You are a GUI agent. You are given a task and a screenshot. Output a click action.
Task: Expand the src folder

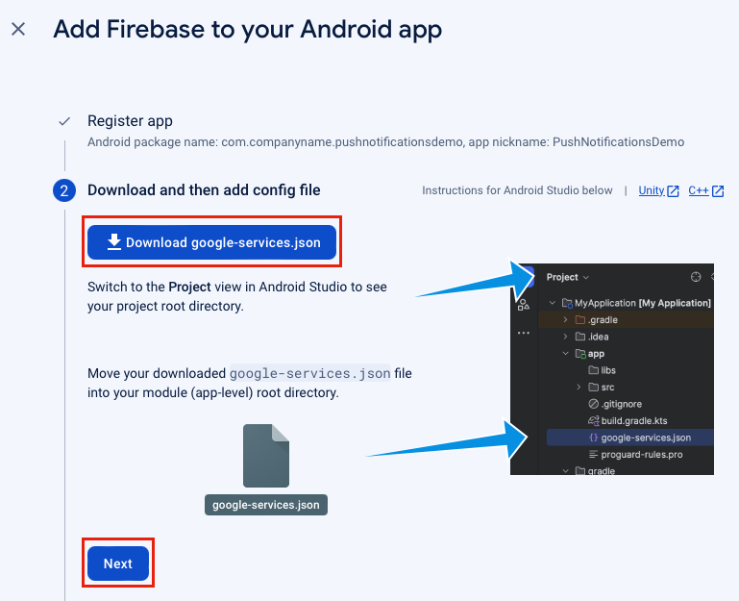click(x=579, y=387)
